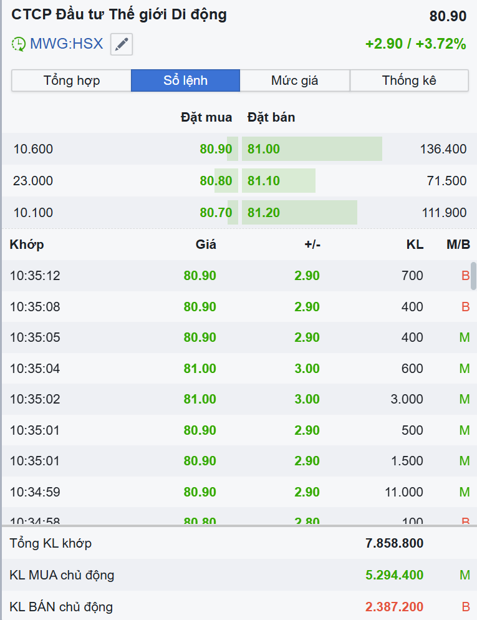Select the Sổ lệnh tab
477x620 pixels.
coord(185,80)
